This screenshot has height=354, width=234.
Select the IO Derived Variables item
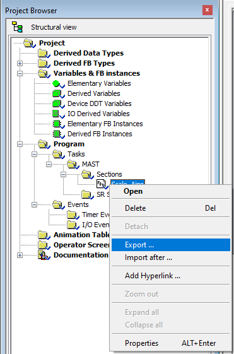(98, 114)
